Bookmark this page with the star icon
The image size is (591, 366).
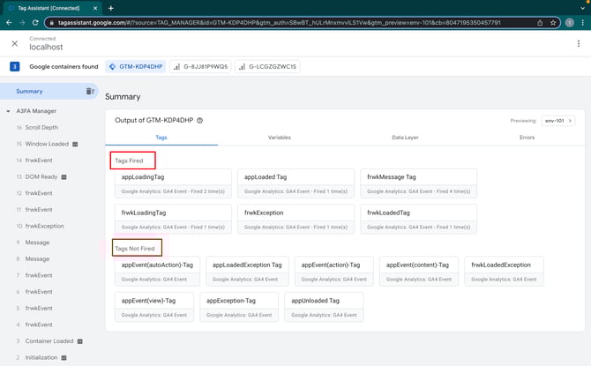pyautogui.click(x=553, y=22)
